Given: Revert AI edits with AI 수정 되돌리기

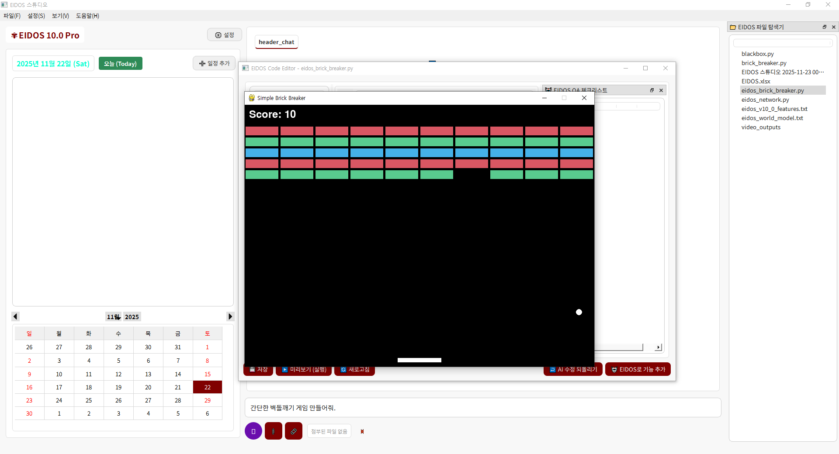Looking at the screenshot, I should click(573, 369).
